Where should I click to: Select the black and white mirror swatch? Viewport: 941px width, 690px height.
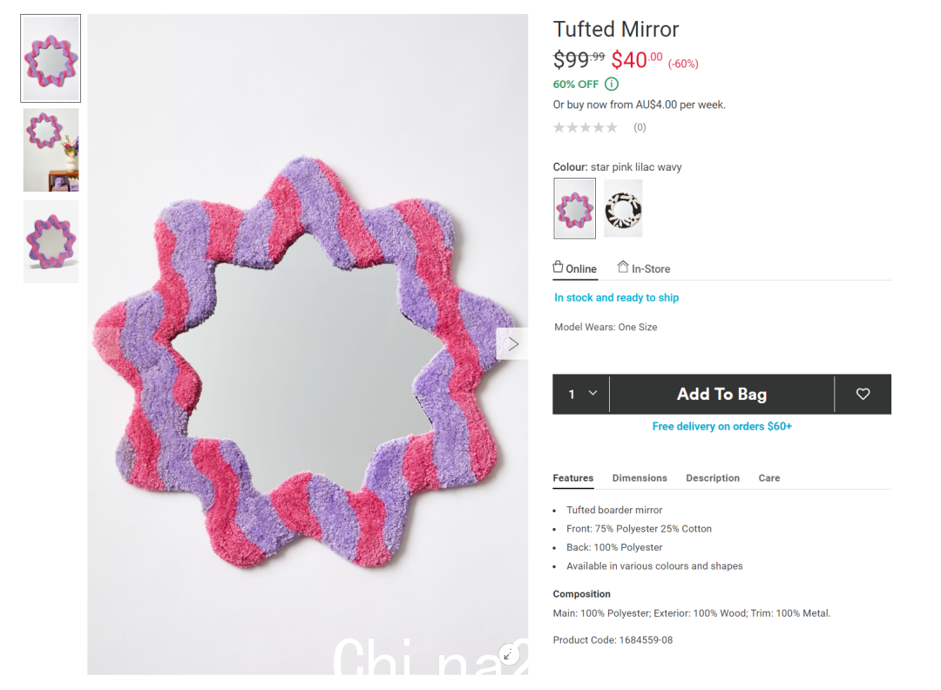623,208
